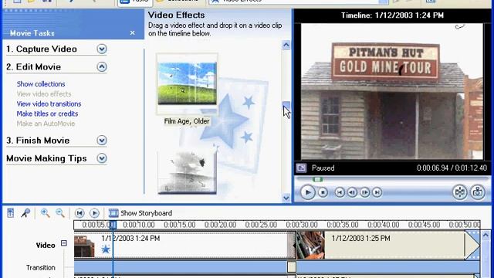Select the 1/12/2003 1:25 PM video clip
This screenshot has height=278, width=494.
tap(388, 246)
